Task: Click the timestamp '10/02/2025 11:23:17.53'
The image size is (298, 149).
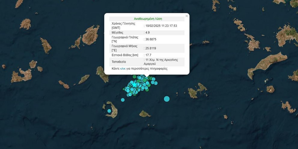Action: click(161, 26)
